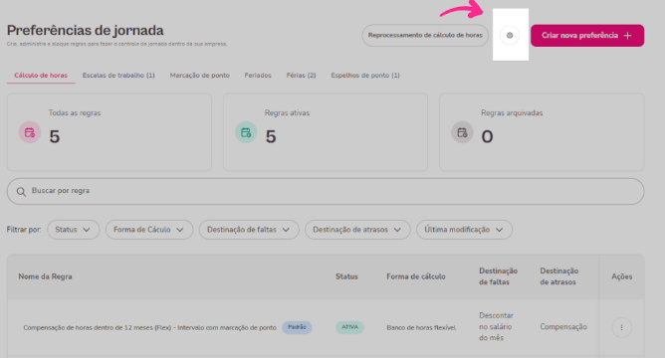The width and height of the screenshot is (665, 358).
Task: Click the Forma de cálculo column header
Action: (416, 276)
